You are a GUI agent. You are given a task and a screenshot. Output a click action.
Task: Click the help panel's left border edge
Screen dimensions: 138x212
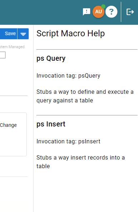coord(34,118)
